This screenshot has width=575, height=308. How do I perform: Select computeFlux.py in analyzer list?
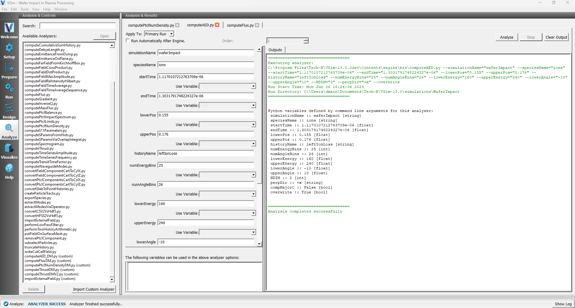[37, 95]
